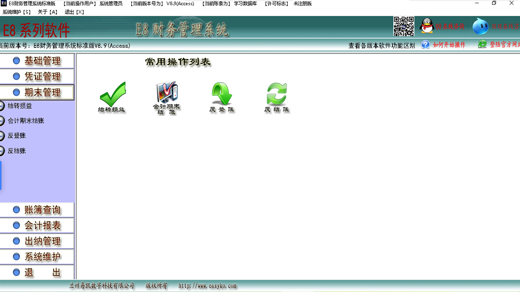Click the 如何开始操作 question mark icon
This screenshot has width=520, height=292.
point(426,45)
